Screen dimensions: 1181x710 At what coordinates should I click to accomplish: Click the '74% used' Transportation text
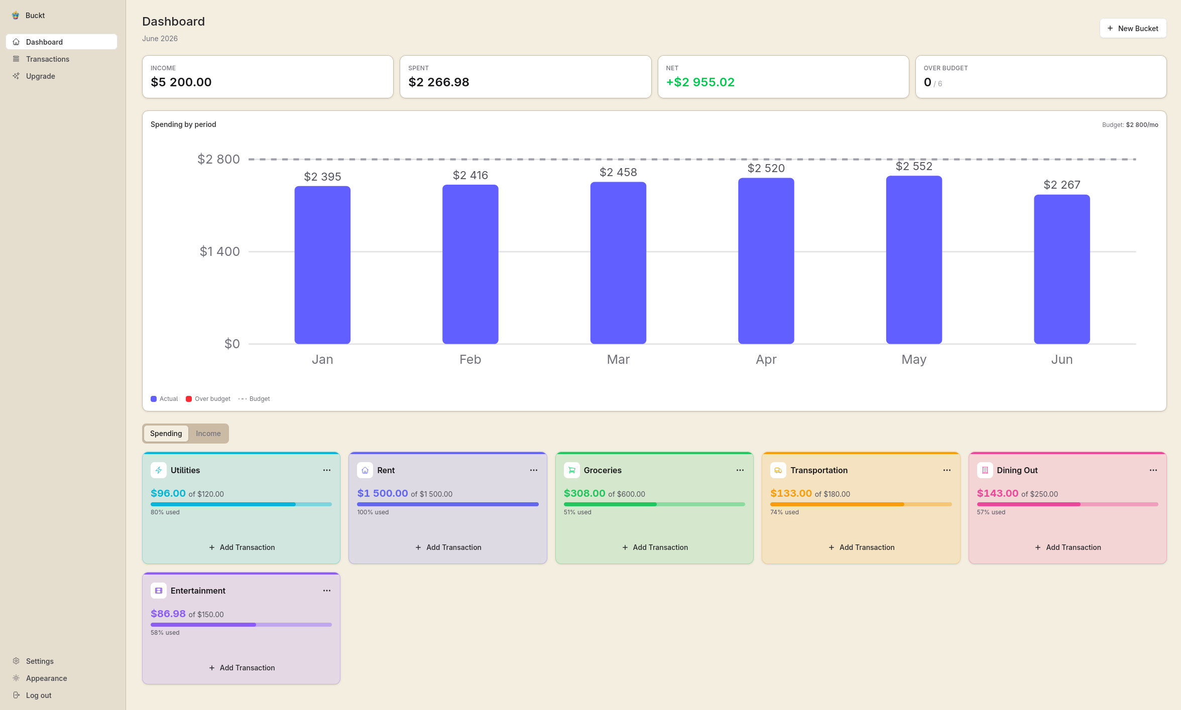click(785, 512)
